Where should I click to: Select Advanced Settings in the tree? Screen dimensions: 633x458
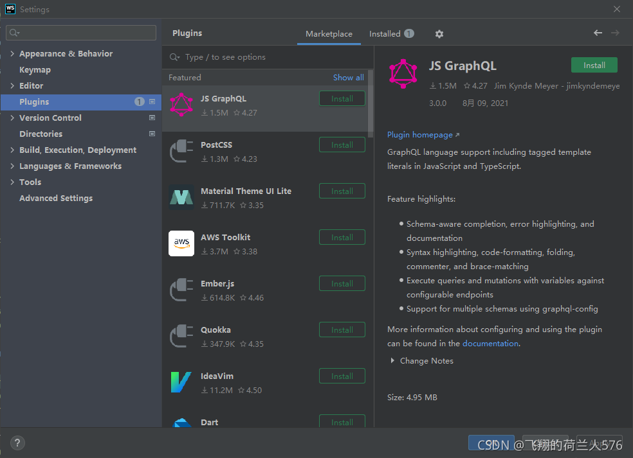click(x=56, y=198)
